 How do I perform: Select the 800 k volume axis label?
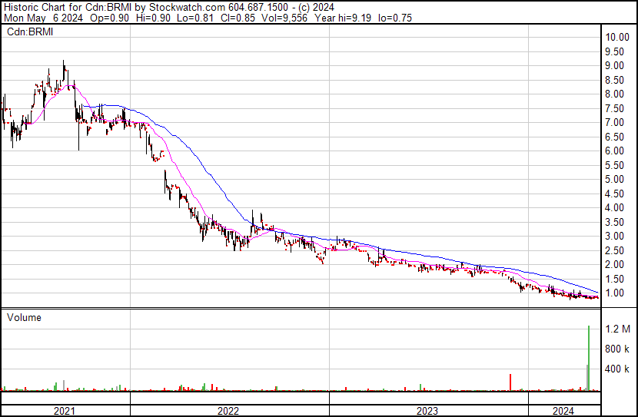click(x=617, y=349)
